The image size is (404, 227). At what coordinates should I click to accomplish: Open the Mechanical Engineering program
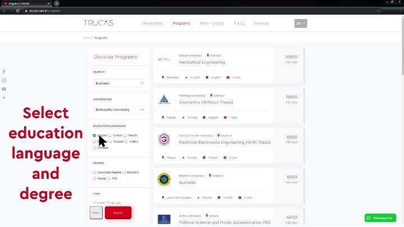pyautogui.click(x=202, y=62)
